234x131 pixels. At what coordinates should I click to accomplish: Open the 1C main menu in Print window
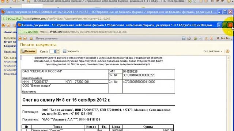pos(20,38)
